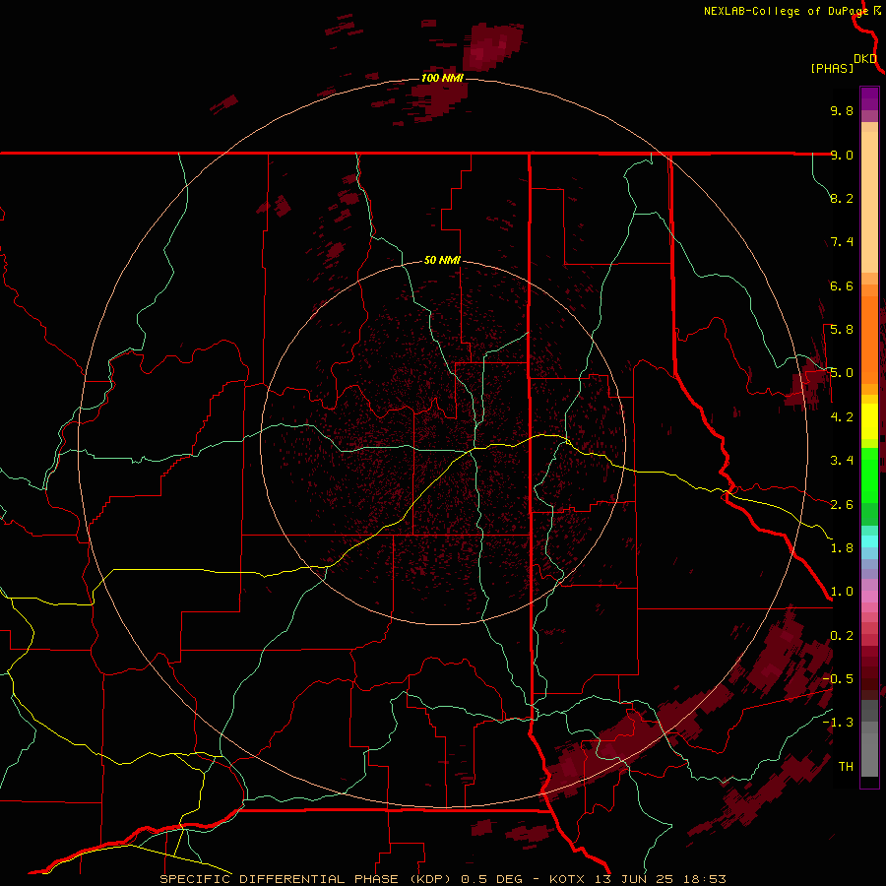Click the -0.5 scale value
Viewport: 886px width, 886px height.
(838, 679)
